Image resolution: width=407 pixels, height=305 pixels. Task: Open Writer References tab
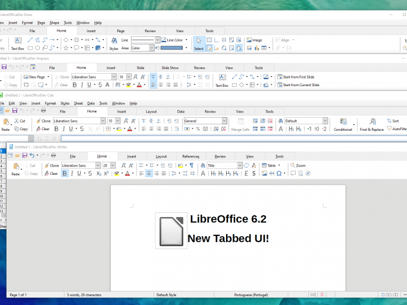click(191, 156)
